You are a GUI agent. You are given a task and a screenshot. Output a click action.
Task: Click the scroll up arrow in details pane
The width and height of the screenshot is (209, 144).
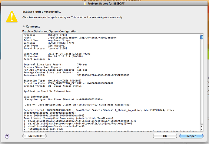[202, 126]
